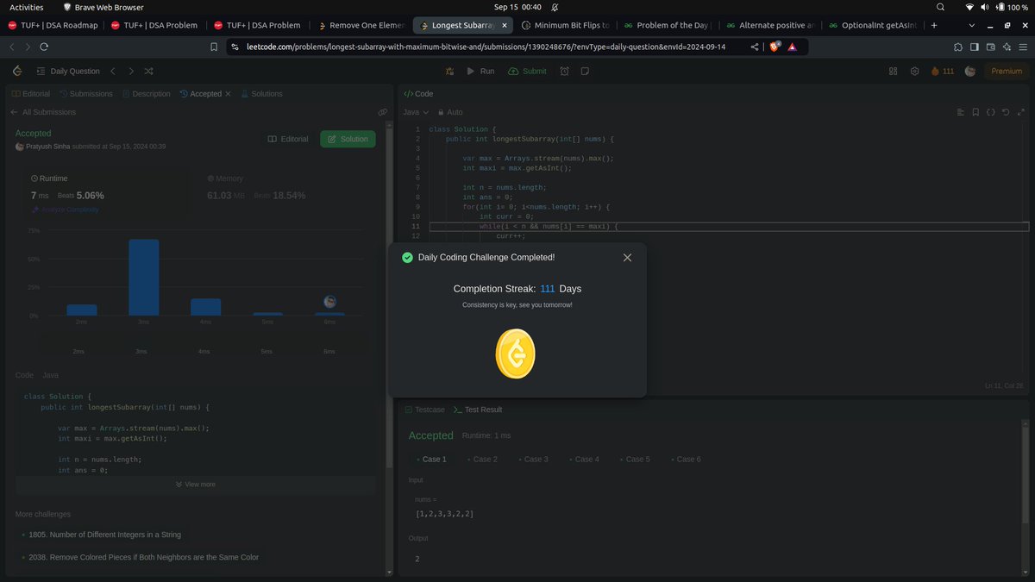Viewport: 1035px width, 582px height.
Task: Run the code
Action: [480, 71]
